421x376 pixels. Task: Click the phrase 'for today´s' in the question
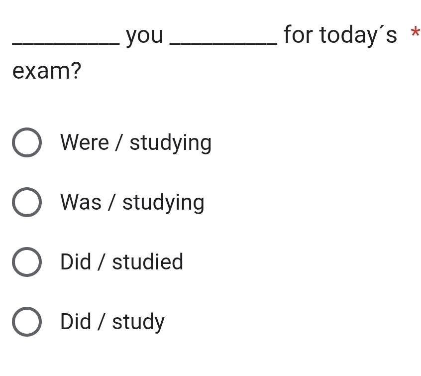tap(340, 35)
